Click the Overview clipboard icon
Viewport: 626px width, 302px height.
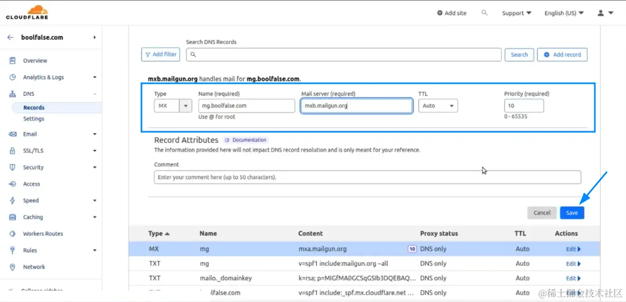pos(12,61)
